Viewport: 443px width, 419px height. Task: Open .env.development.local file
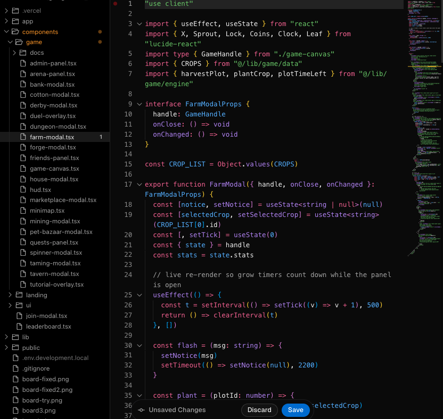55,358
